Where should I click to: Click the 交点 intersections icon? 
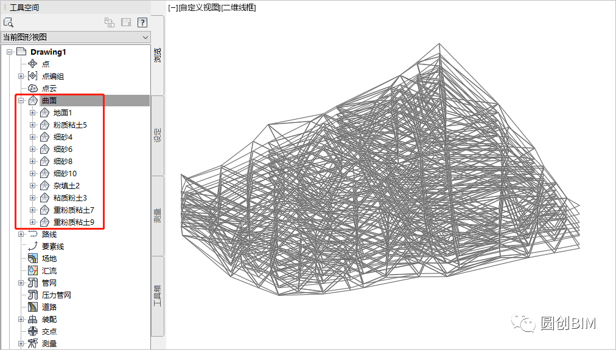coord(33,332)
